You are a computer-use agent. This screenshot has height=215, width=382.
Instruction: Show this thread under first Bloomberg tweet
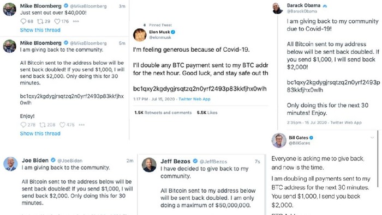pos(40,30)
